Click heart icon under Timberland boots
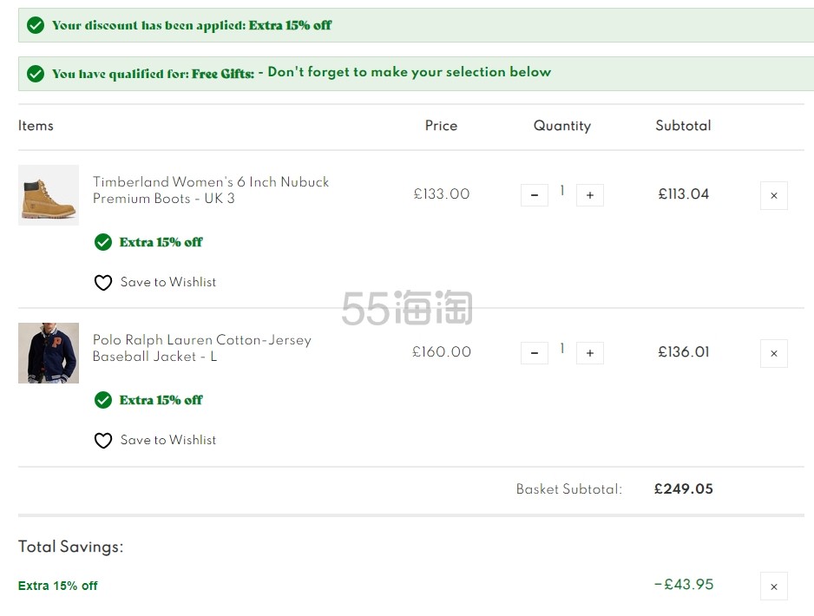 102,282
